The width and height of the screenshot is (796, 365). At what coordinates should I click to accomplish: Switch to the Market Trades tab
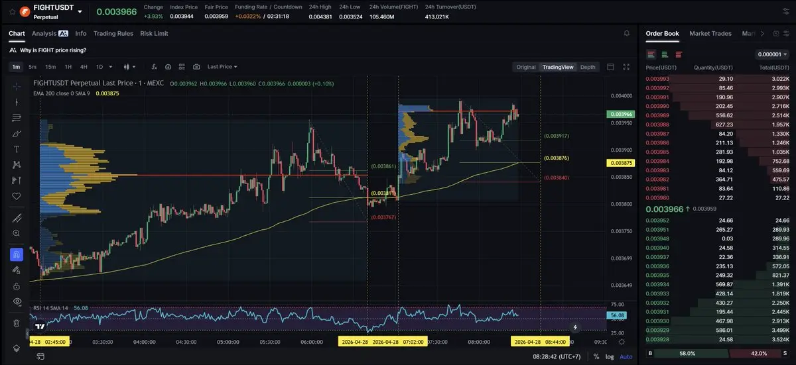tap(710, 33)
